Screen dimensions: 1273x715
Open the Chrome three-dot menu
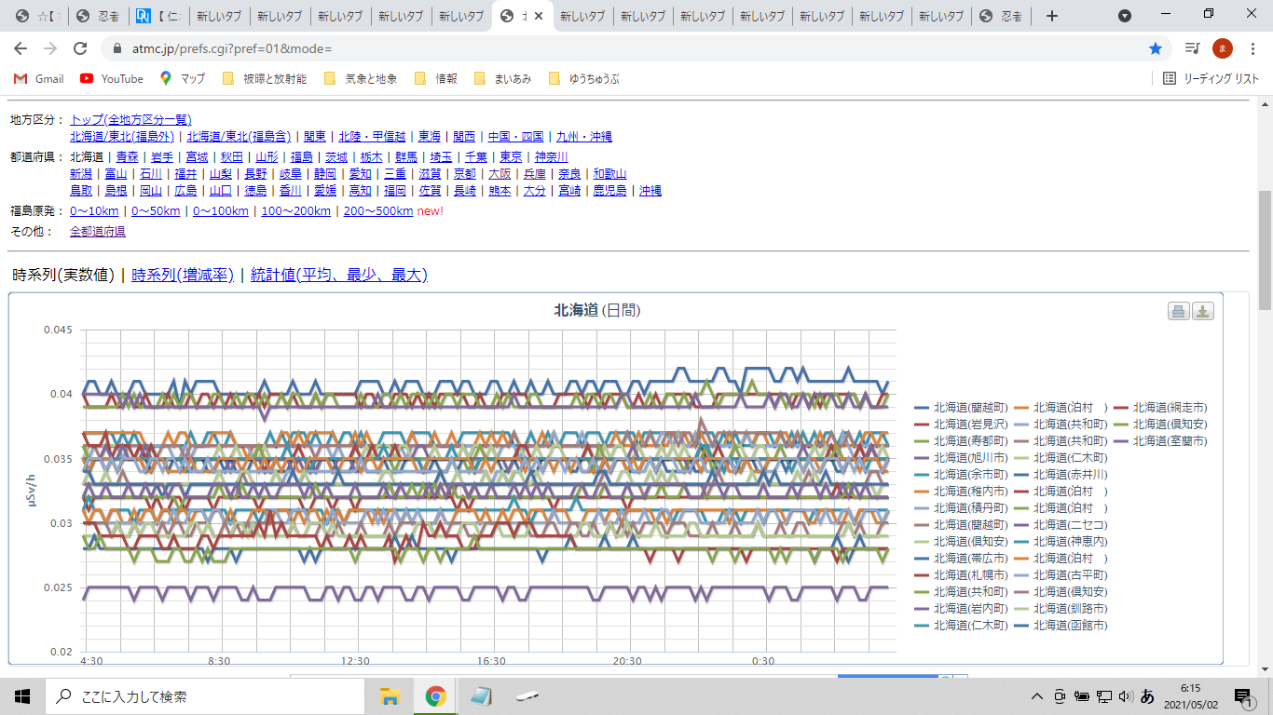pyautogui.click(x=1253, y=48)
